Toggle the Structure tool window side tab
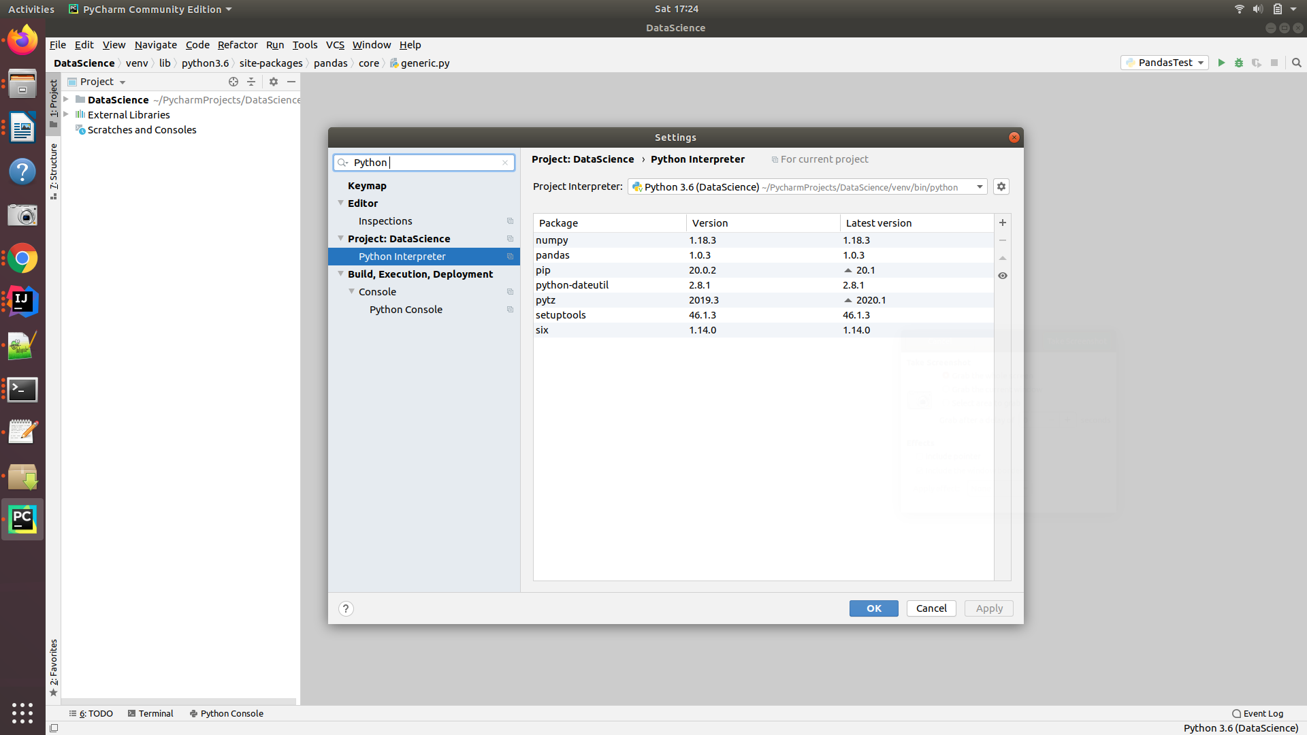1307x735 pixels. click(54, 170)
